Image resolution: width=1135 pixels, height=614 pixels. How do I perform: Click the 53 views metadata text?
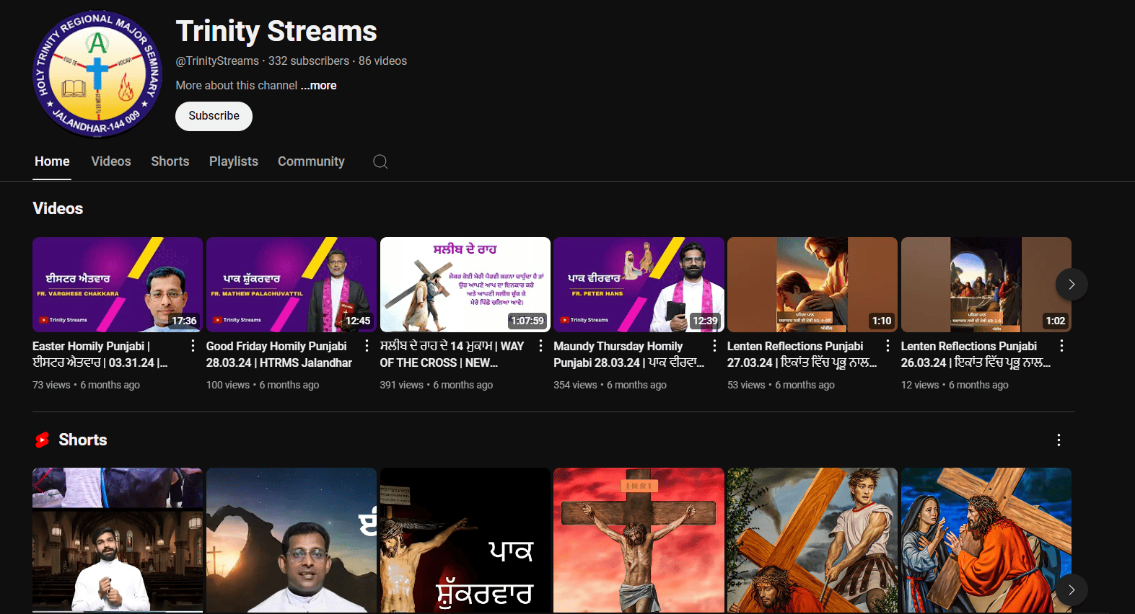click(x=746, y=385)
